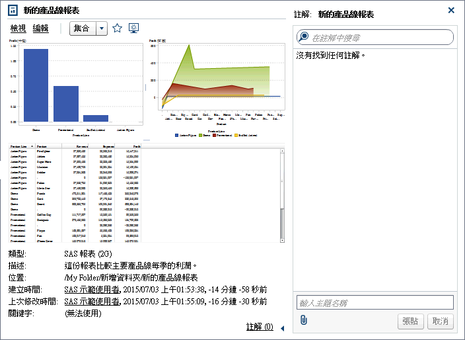
Task: Collapse comments pane using the blue triangle
Action: [x=282, y=328]
